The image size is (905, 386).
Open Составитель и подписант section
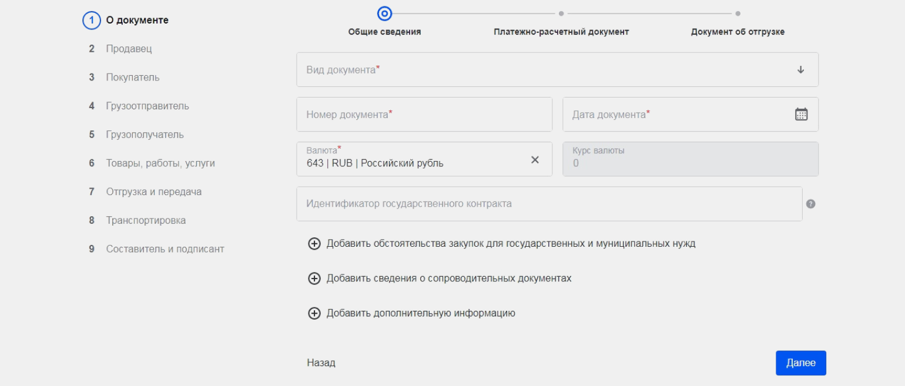point(165,249)
